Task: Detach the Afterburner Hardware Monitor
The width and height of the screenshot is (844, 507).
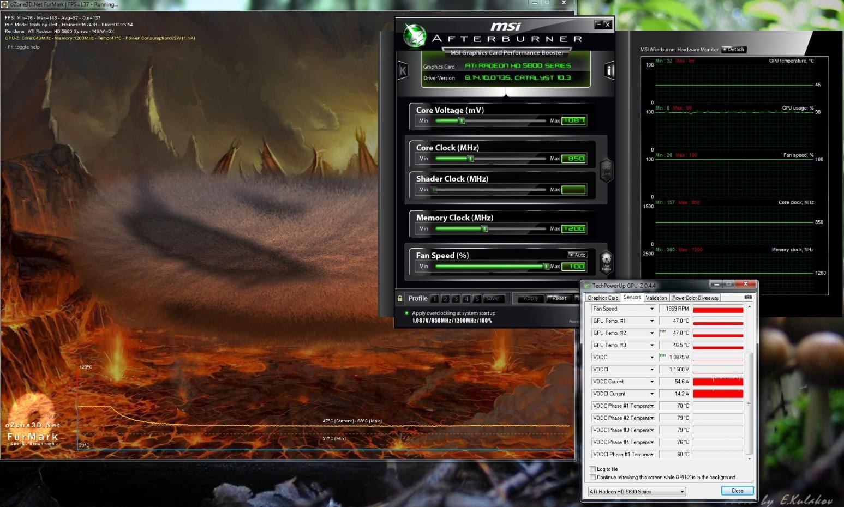Action: point(734,49)
